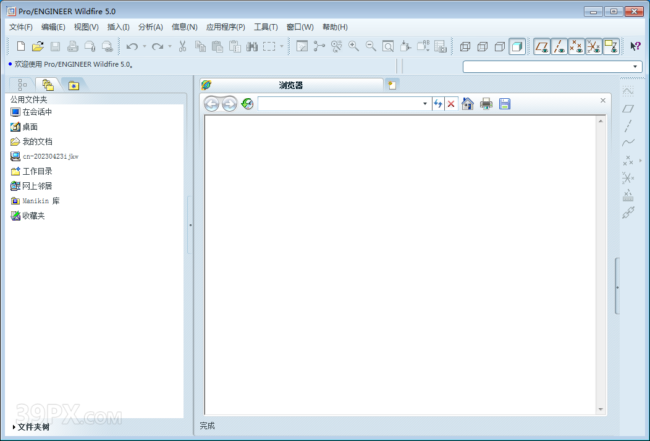
Task: Open the 帮助(H) menu
Action: tap(335, 27)
